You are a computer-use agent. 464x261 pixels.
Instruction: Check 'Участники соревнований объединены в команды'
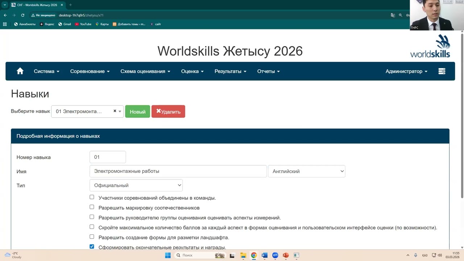click(x=92, y=197)
